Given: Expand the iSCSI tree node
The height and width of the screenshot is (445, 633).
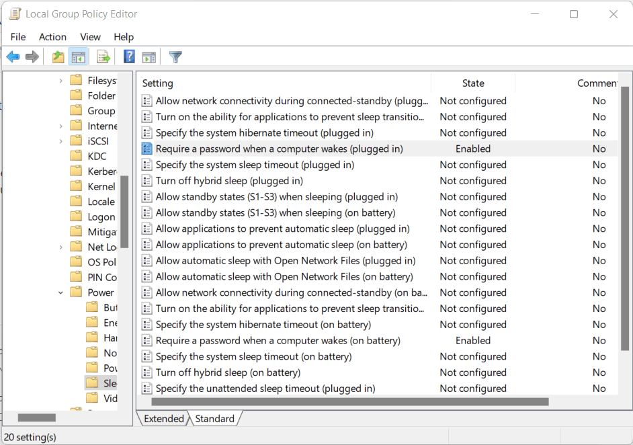Looking at the screenshot, I should [x=60, y=141].
